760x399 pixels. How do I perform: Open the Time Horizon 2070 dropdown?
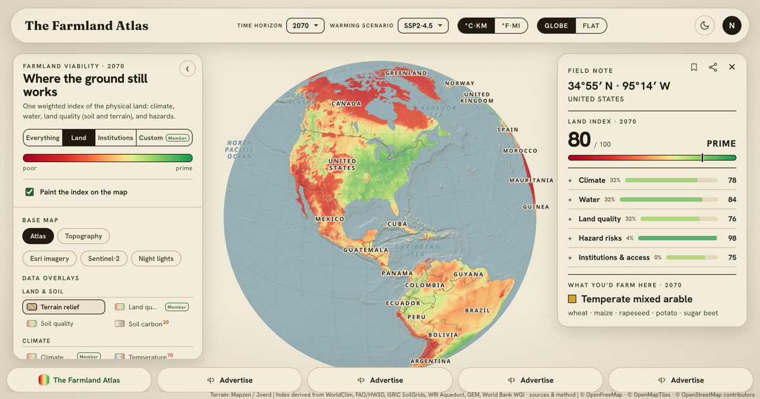(x=305, y=26)
